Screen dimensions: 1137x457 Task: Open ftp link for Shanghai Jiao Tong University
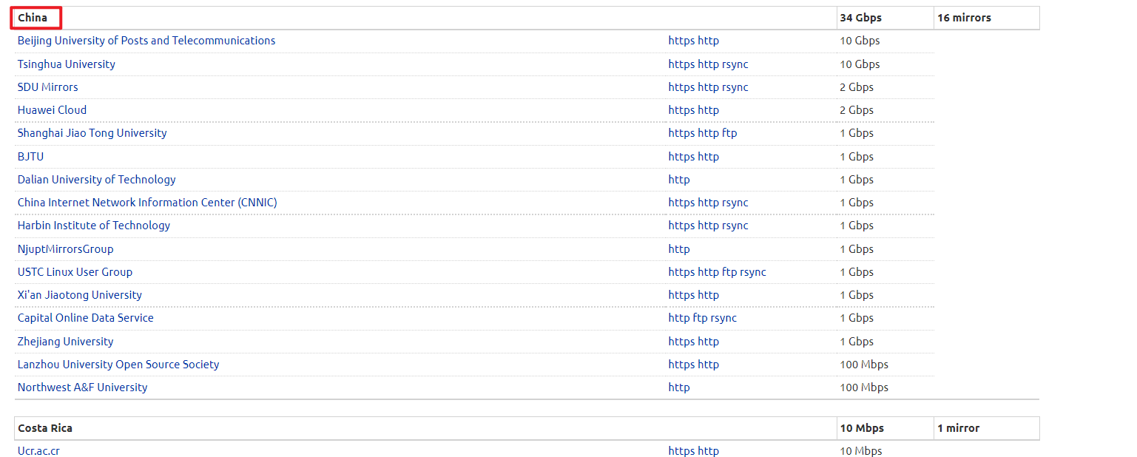(x=729, y=133)
